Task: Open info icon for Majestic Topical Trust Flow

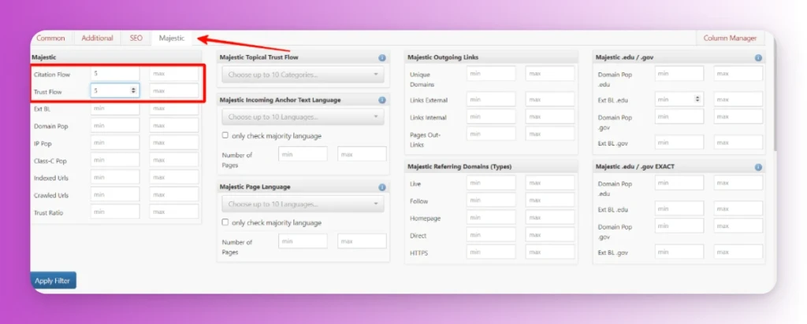Action: [x=382, y=58]
